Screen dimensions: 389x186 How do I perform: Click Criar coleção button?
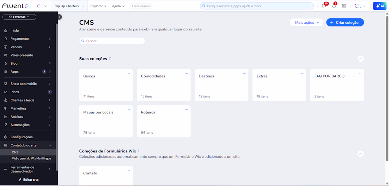[x=345, y=23]
